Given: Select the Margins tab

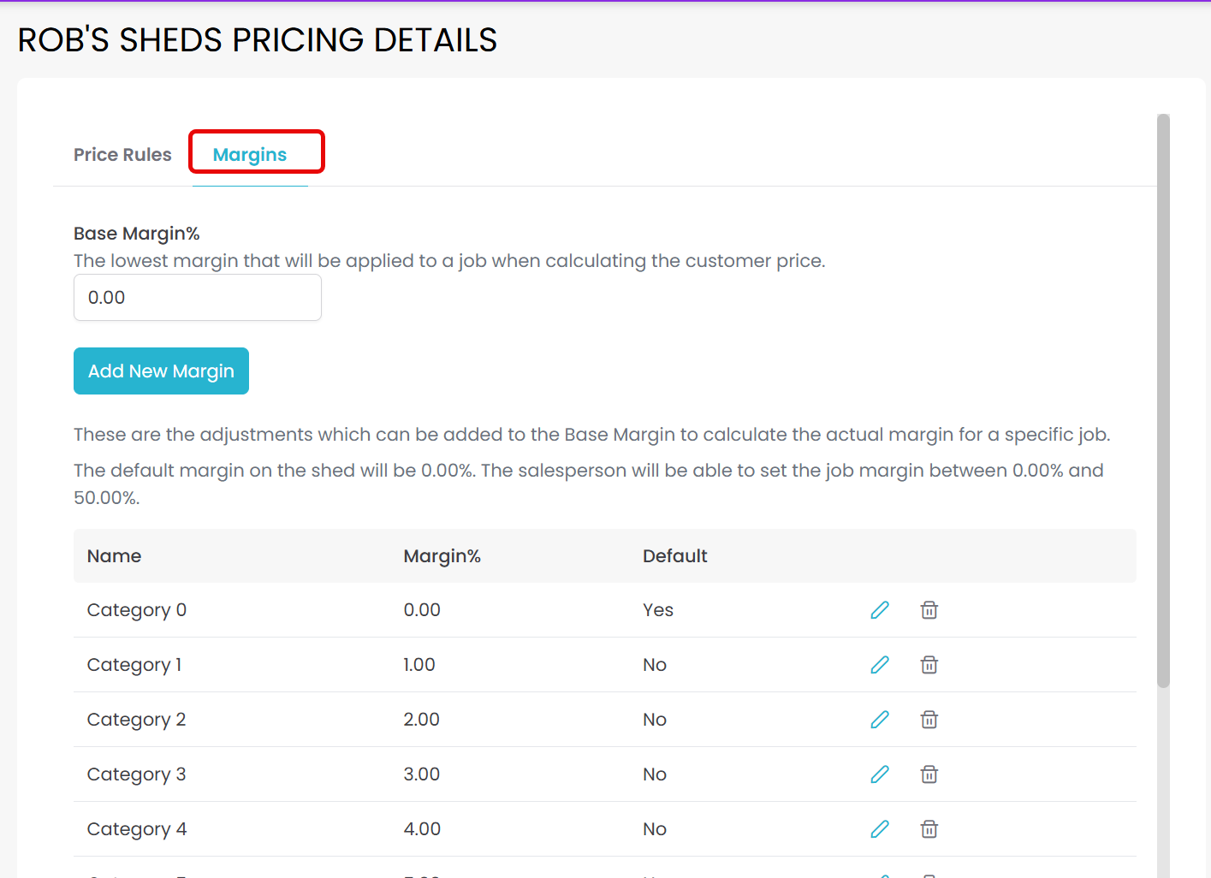Looking at the screenshot, I should (x=250, y=155).
